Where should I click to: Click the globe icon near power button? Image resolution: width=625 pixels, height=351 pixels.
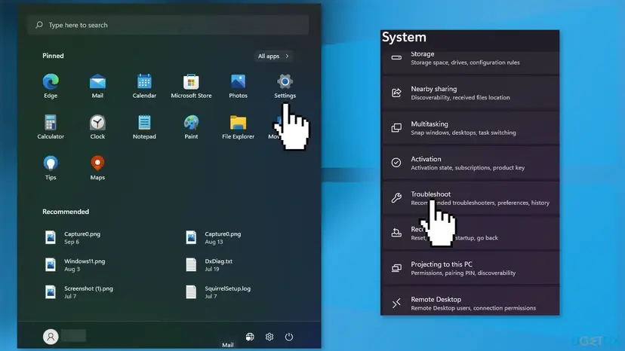pyautogui.click(x=250, y=337)
